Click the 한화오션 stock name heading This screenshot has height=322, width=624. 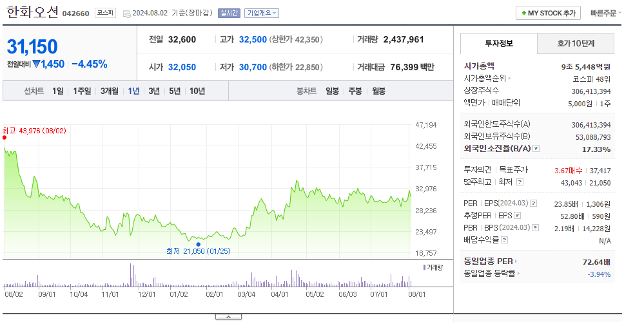(x=32, y=13)
